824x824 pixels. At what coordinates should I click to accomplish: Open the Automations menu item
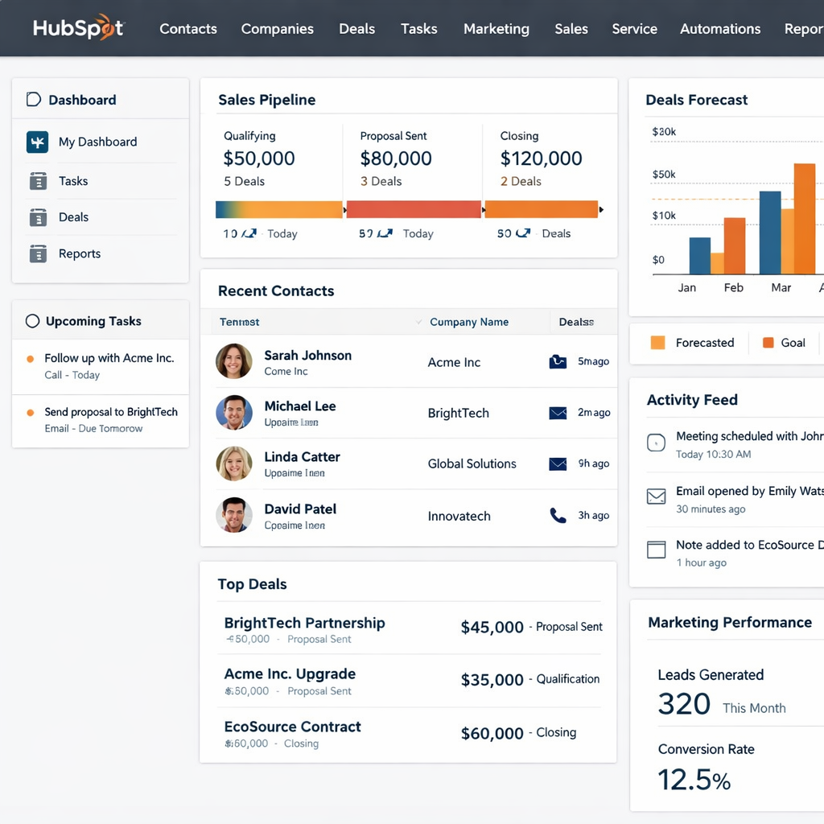719,29
